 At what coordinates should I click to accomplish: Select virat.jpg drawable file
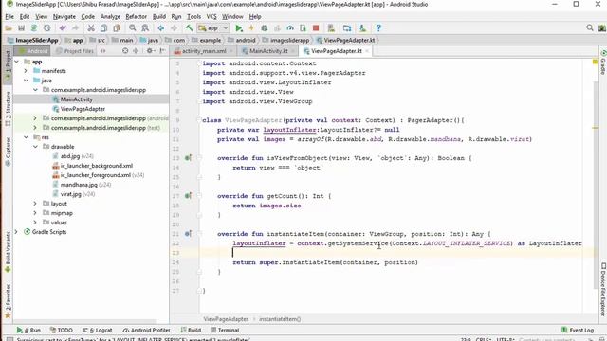(71, 194)
